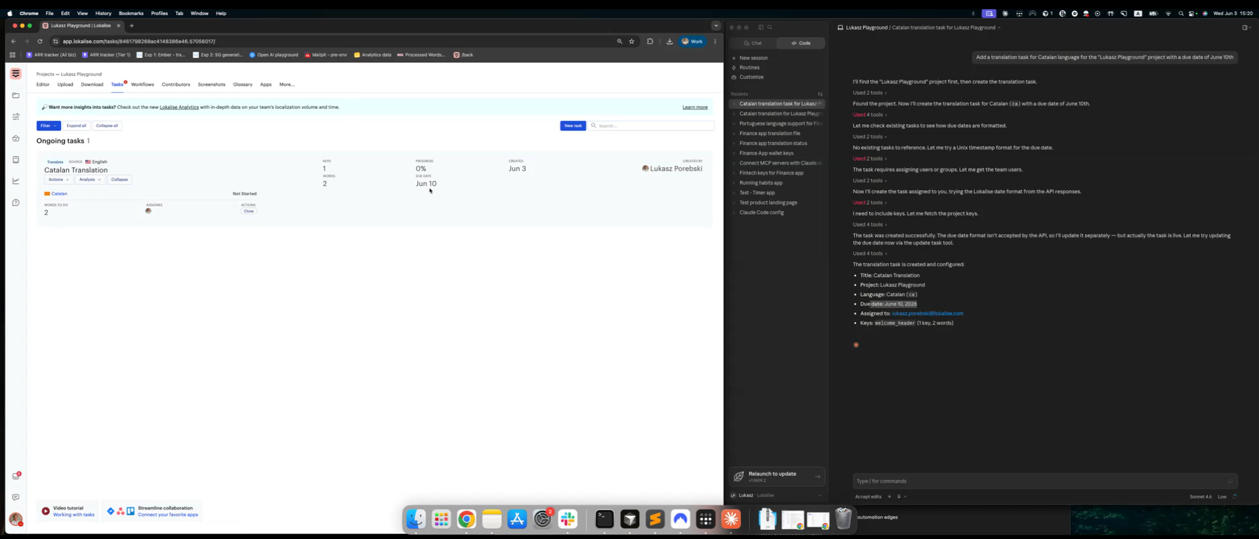Open Finder from the Dock
This screenshot has height=539, width=1259.
[x=416, y=519]
